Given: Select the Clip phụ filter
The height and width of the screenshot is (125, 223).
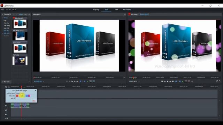Looking at the screenshot, I should [x=6, y=23].
